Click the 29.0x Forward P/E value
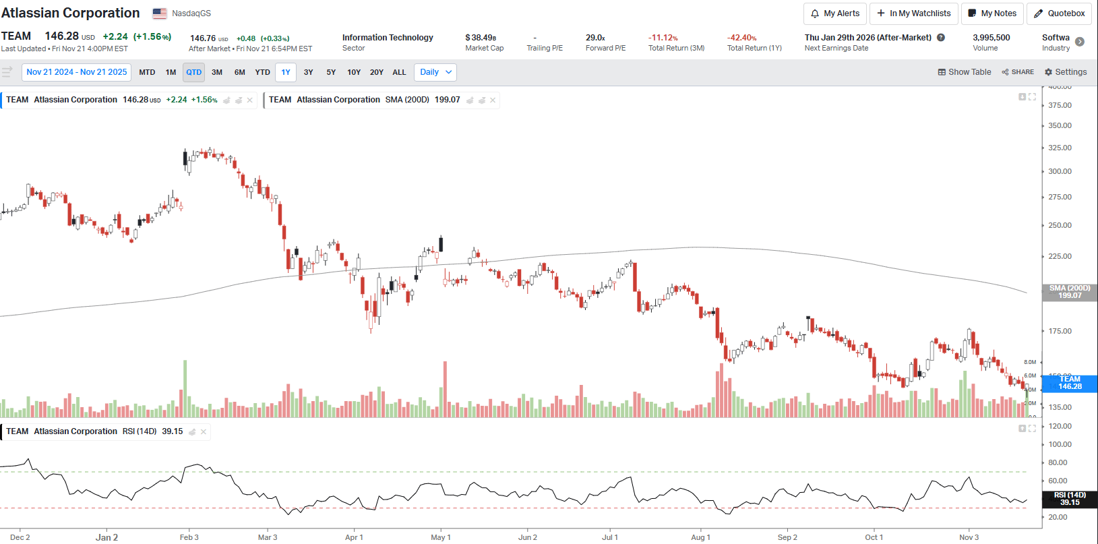The image size is (1098, 544). (x=595, y=38)
